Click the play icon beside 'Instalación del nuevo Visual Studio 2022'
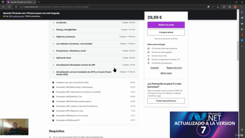 coord(53,82)
